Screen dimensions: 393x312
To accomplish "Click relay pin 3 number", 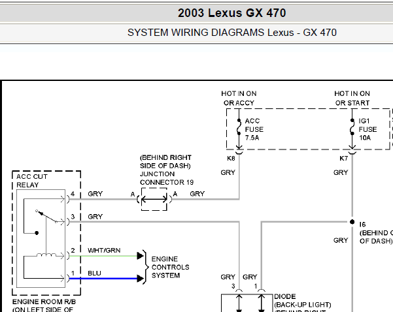I will click(x=73, y=217).
